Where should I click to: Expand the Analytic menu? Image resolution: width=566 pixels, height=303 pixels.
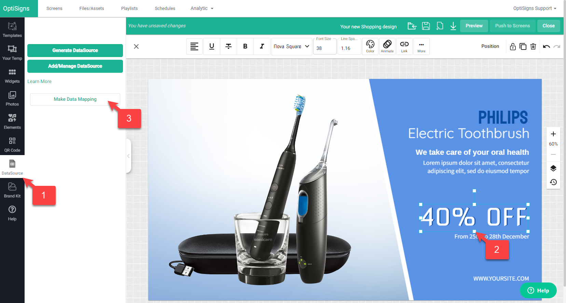[x=202, y=8]
